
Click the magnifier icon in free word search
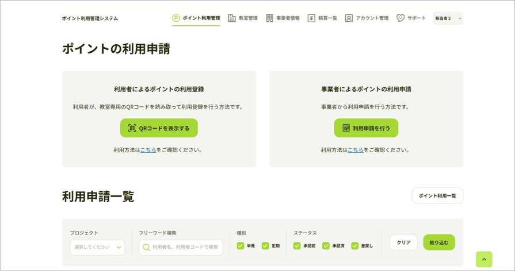pyautogui.click(x=147, y=248)
